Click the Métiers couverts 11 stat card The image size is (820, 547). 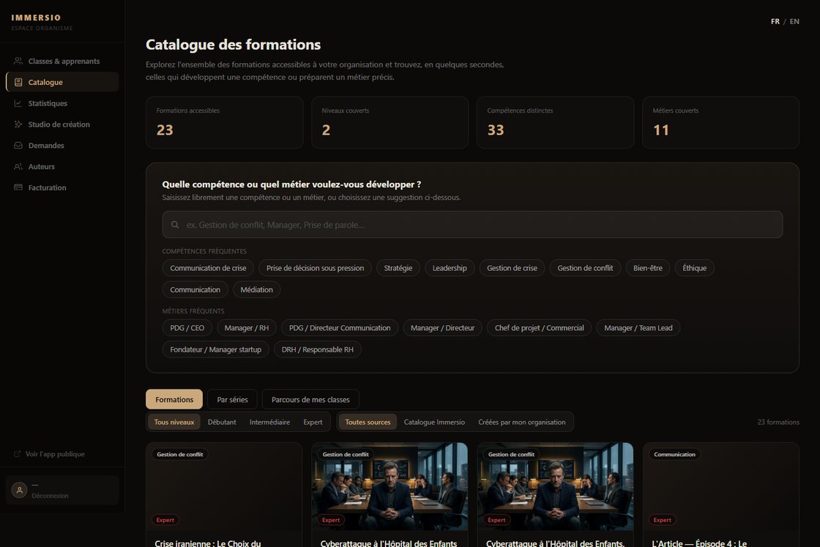coord(720,122)
